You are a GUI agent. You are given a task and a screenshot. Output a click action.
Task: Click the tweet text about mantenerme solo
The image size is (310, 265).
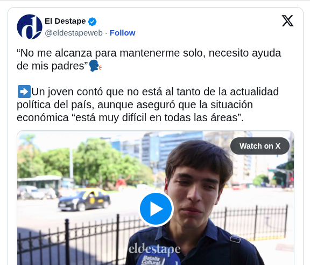tap(149, 59)
